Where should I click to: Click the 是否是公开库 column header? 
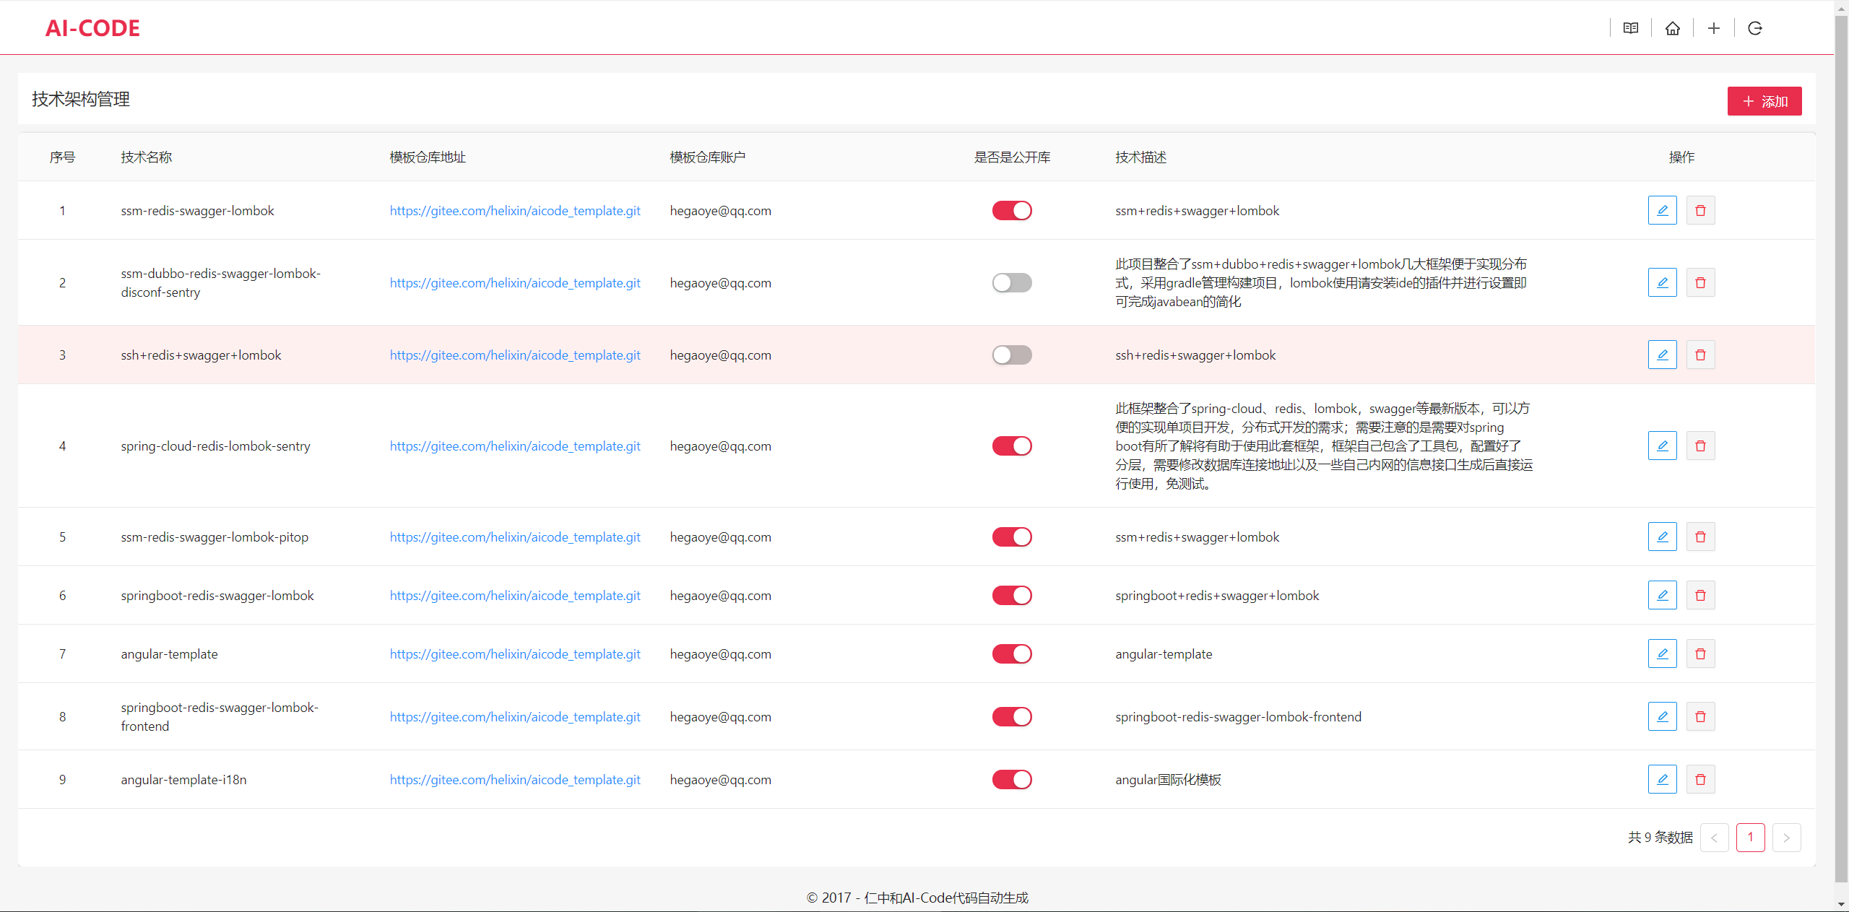tap(1012, 157)
